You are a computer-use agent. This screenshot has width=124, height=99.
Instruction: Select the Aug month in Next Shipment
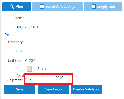[x=28, y=78]
